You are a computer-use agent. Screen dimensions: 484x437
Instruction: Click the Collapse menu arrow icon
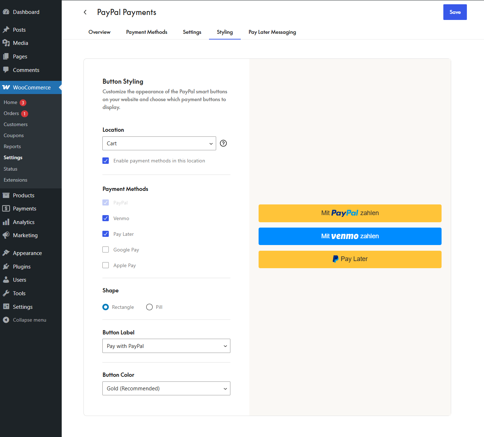6,320
